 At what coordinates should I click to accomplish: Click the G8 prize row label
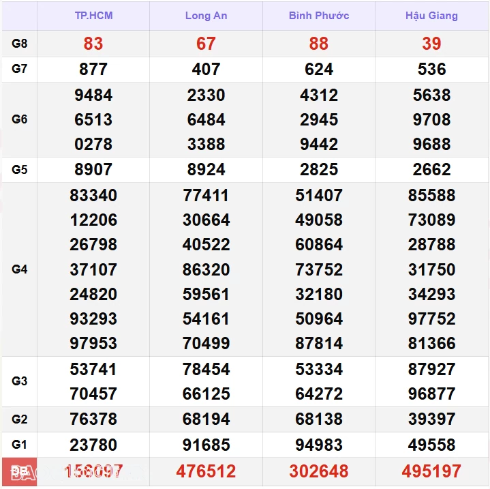tap(20, 44)
